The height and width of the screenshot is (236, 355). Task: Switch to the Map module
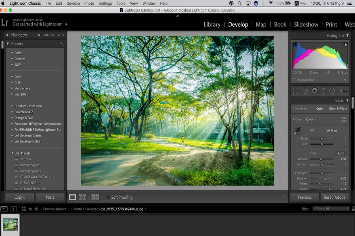(x=261, y=24)
